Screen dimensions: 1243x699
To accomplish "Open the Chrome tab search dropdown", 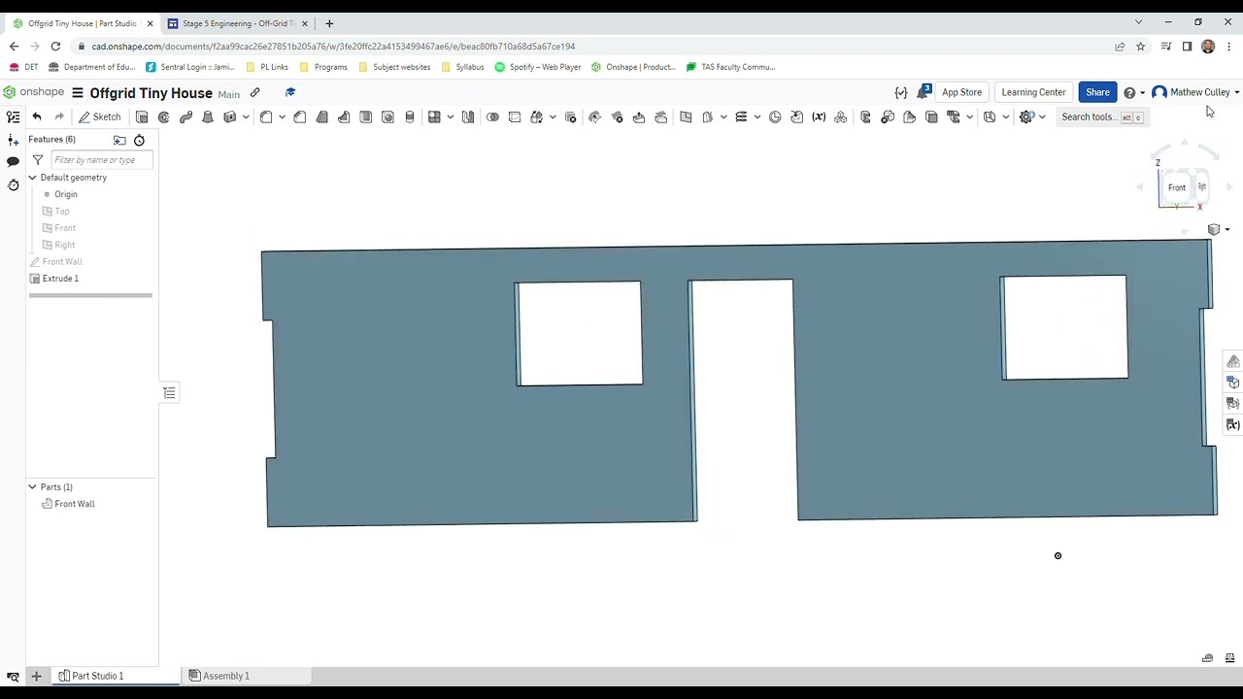I will pyautogui.click(x=1138, y=22).
